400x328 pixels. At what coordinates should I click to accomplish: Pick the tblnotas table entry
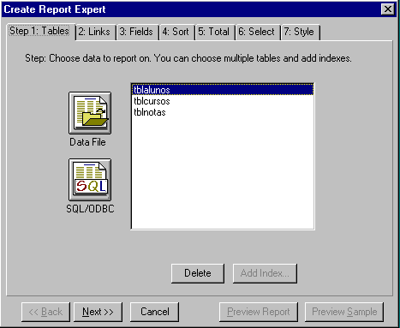click(x=223, y=112)
